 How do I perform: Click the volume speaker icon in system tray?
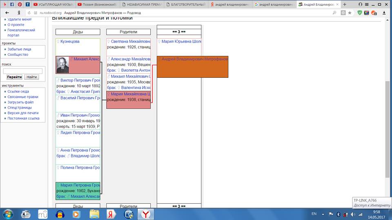(x=352, y=214)
